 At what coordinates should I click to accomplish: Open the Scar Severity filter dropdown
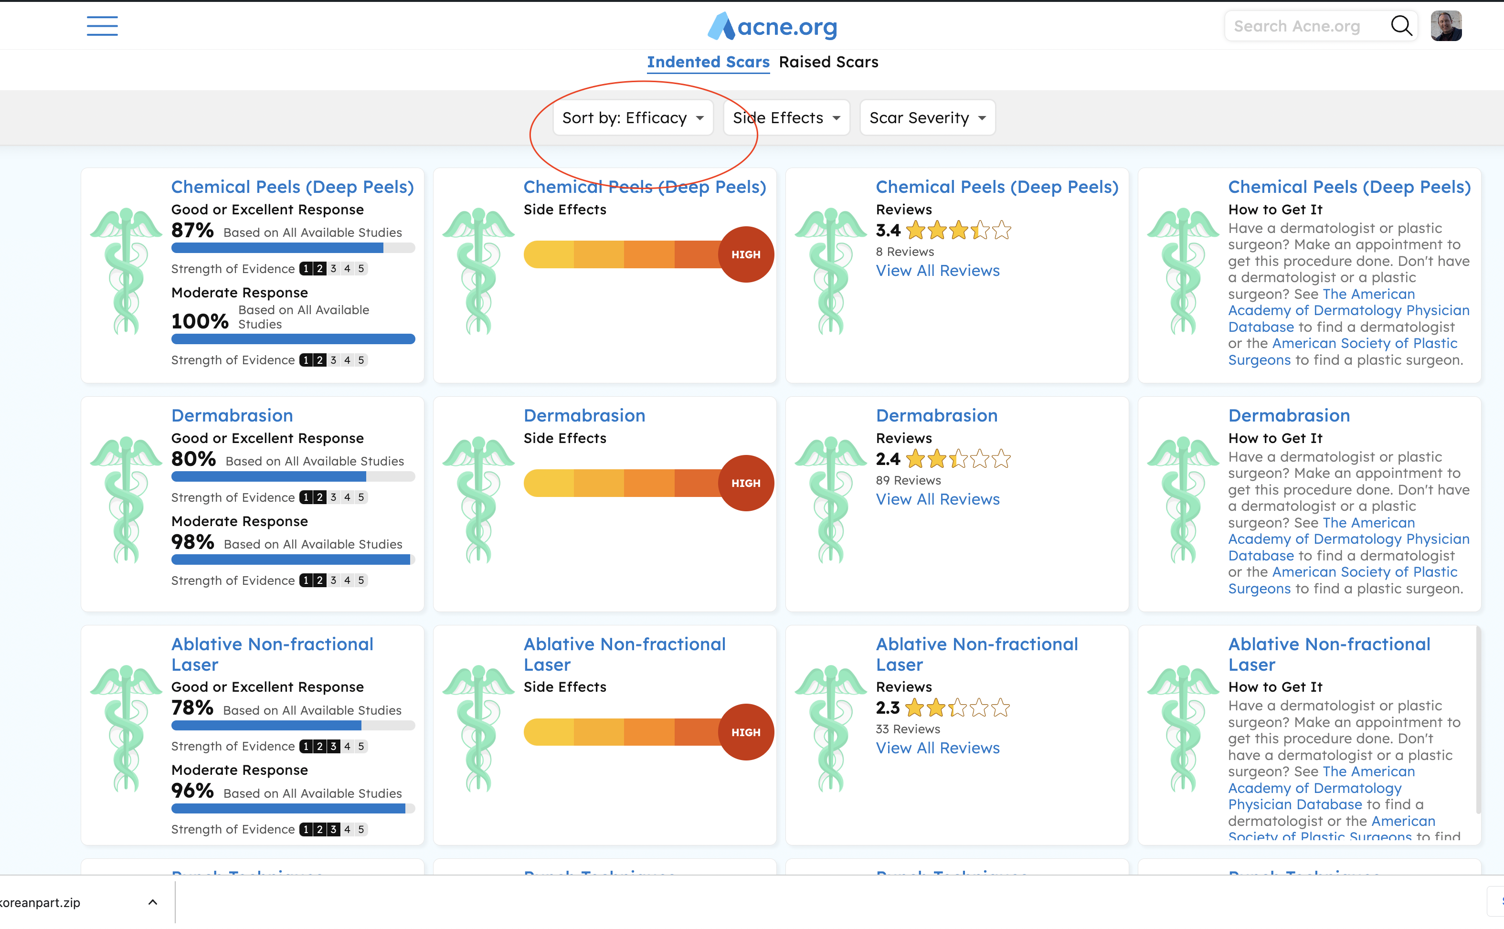click(926, 117)
